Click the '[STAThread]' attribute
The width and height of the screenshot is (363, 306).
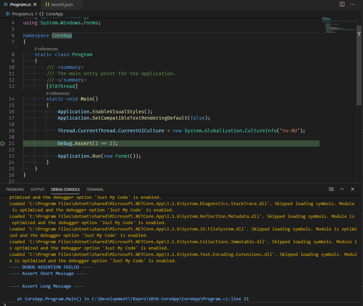[x=62, y=86]
